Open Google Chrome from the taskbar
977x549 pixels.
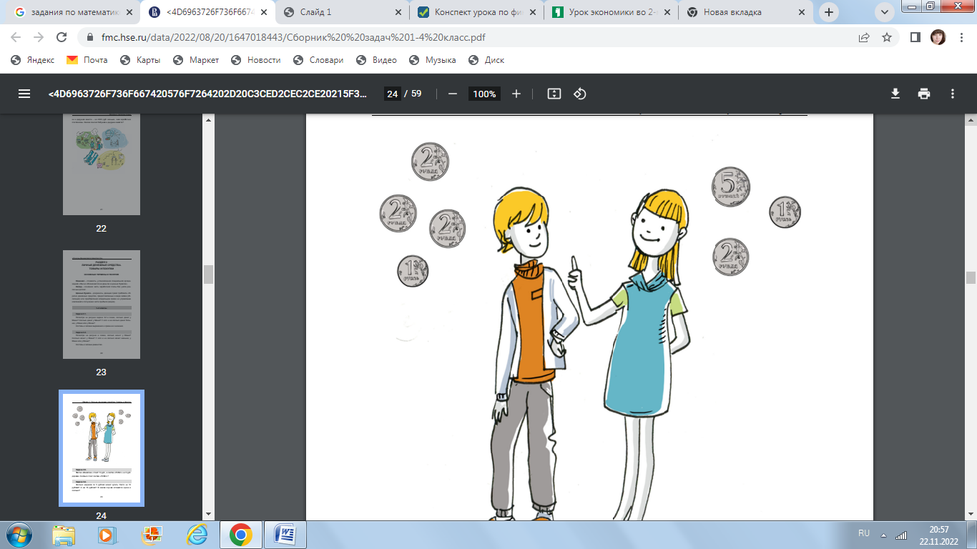[x=241, y=534]
